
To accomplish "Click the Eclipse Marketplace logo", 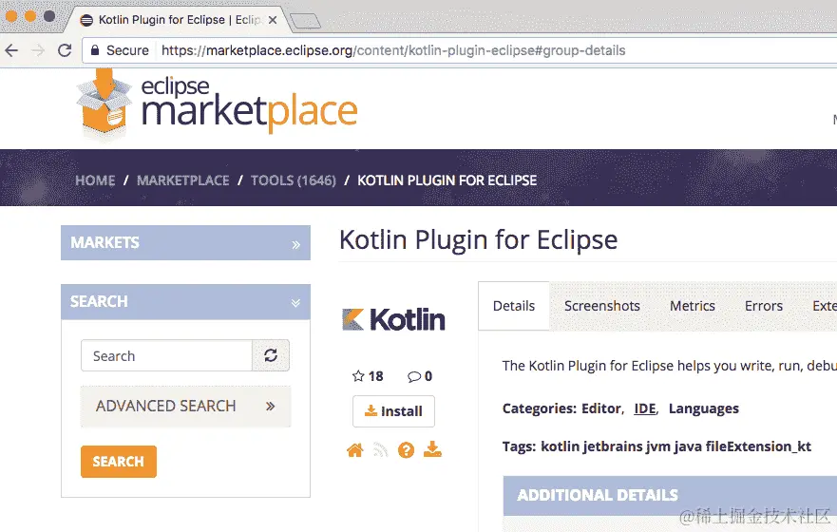I will 218,104.
